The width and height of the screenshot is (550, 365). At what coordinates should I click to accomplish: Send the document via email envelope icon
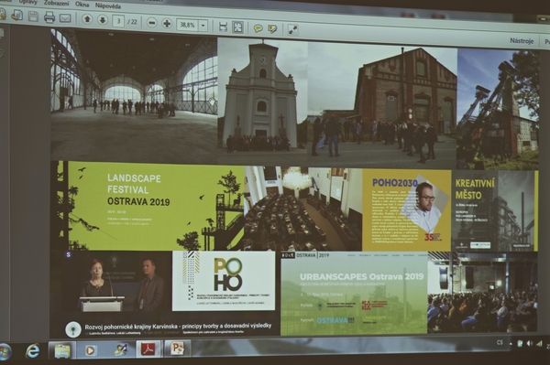click(65, 18)
